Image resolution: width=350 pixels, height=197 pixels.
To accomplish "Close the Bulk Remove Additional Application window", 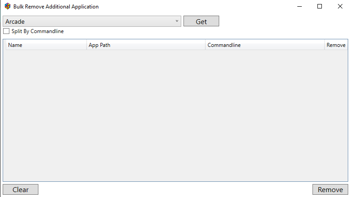I will point(340,6).
